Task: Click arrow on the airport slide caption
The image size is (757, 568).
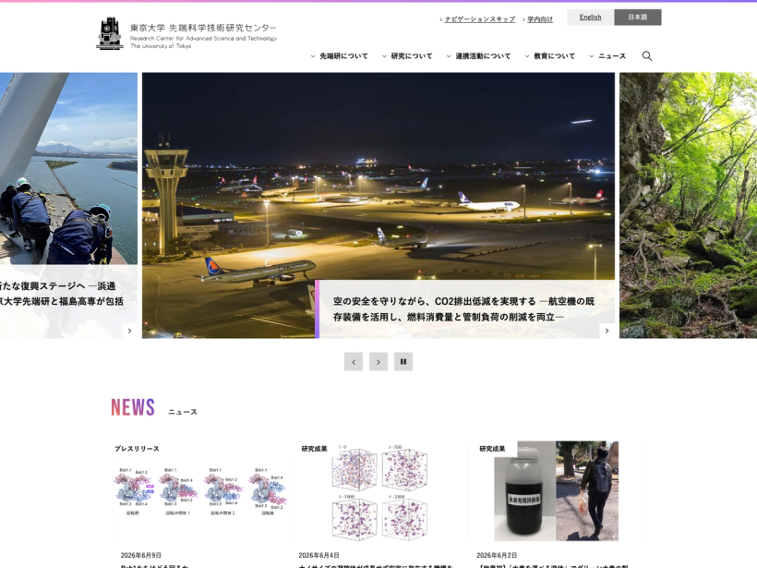Action: (x=607, y=331)
